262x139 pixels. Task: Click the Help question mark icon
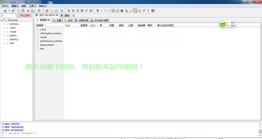pos(62,11)
